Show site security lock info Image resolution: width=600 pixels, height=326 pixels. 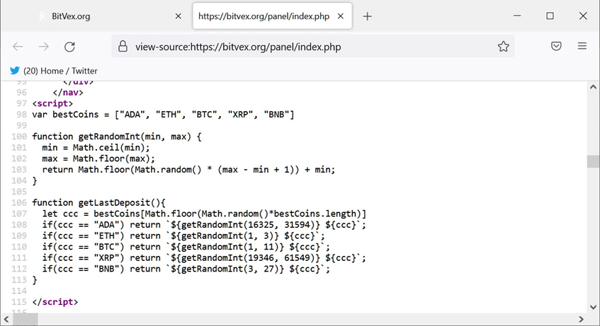[123, 46]
